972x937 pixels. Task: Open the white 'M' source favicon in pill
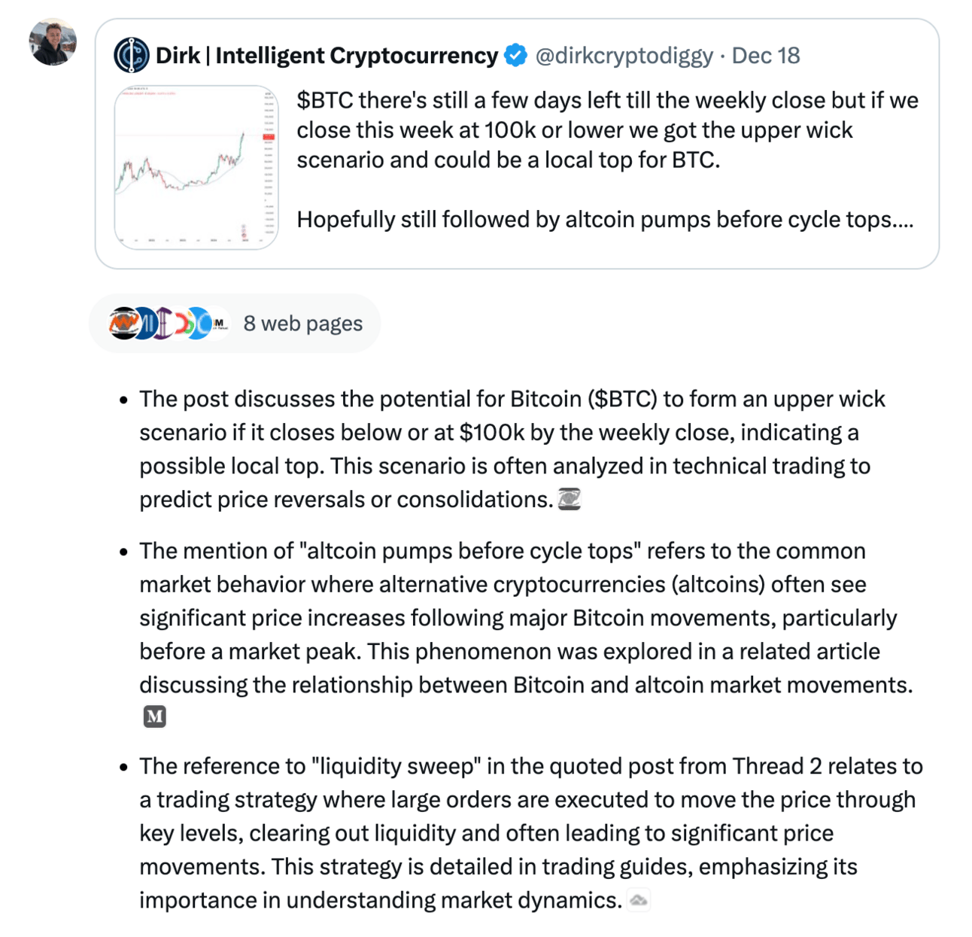point(219,324)
